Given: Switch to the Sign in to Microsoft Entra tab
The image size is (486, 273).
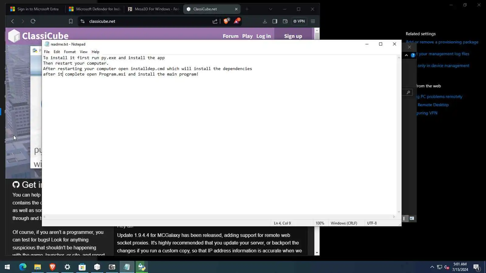Looking at the screenshot, I should 34,9.
